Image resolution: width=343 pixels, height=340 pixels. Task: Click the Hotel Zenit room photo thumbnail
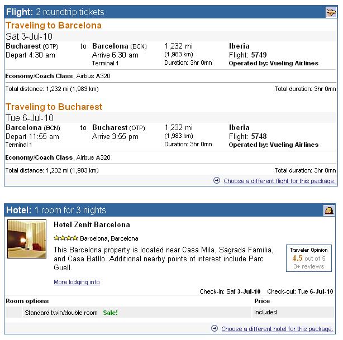pos(27,239)
